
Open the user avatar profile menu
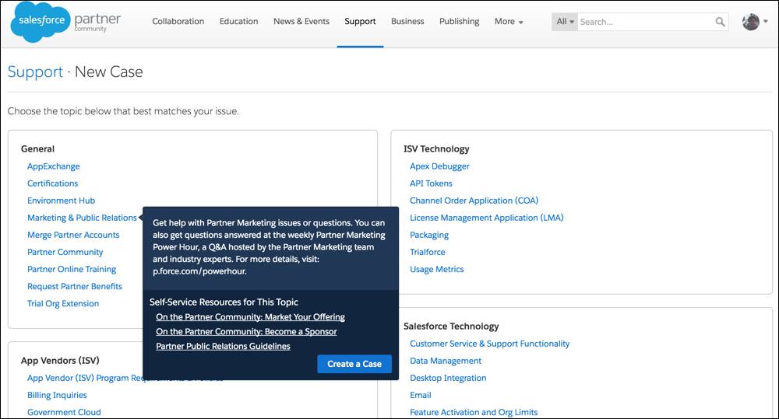(751, 22)
